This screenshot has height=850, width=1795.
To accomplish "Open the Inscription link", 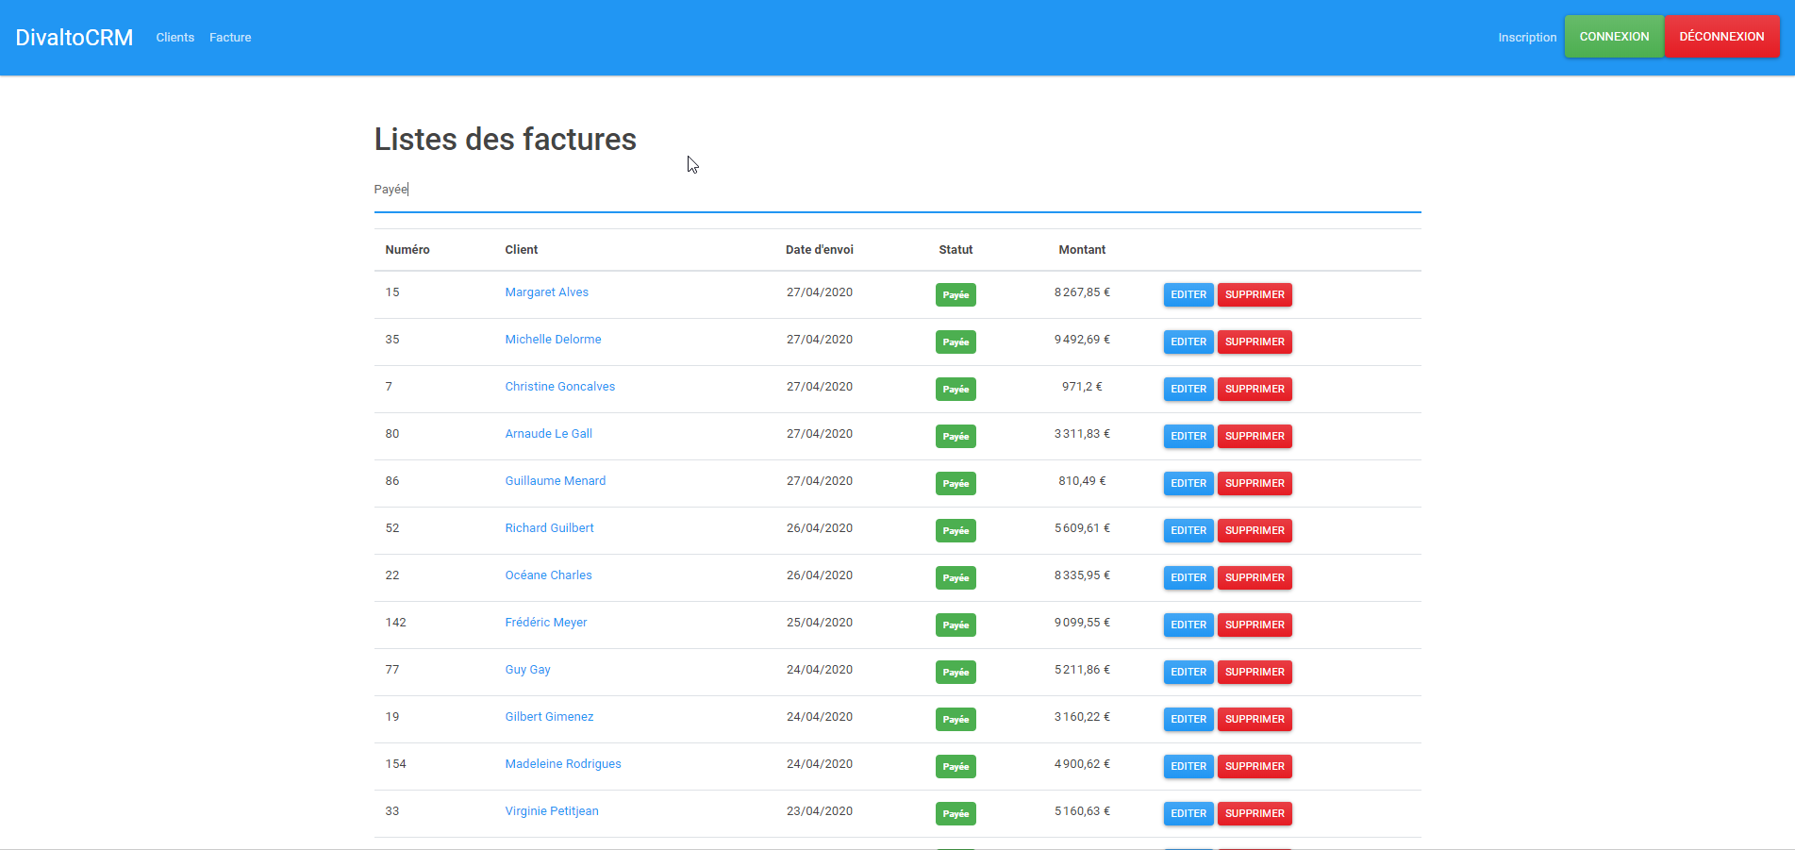I will 1527,38.
